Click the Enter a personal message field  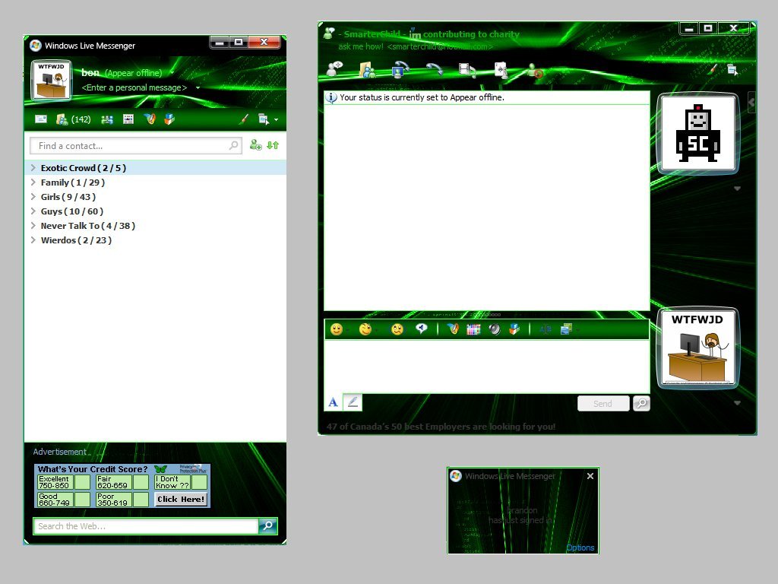pyautogui.click(x=134, y=88)
